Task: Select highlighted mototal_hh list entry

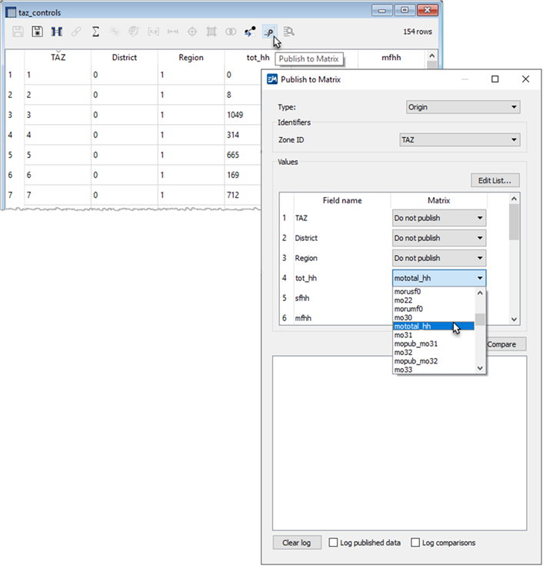Action: [434, 326]
